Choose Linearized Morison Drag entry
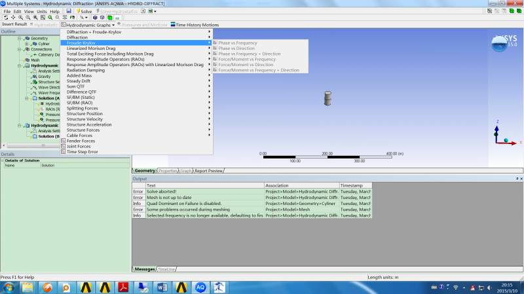 (x=136, y=48)
